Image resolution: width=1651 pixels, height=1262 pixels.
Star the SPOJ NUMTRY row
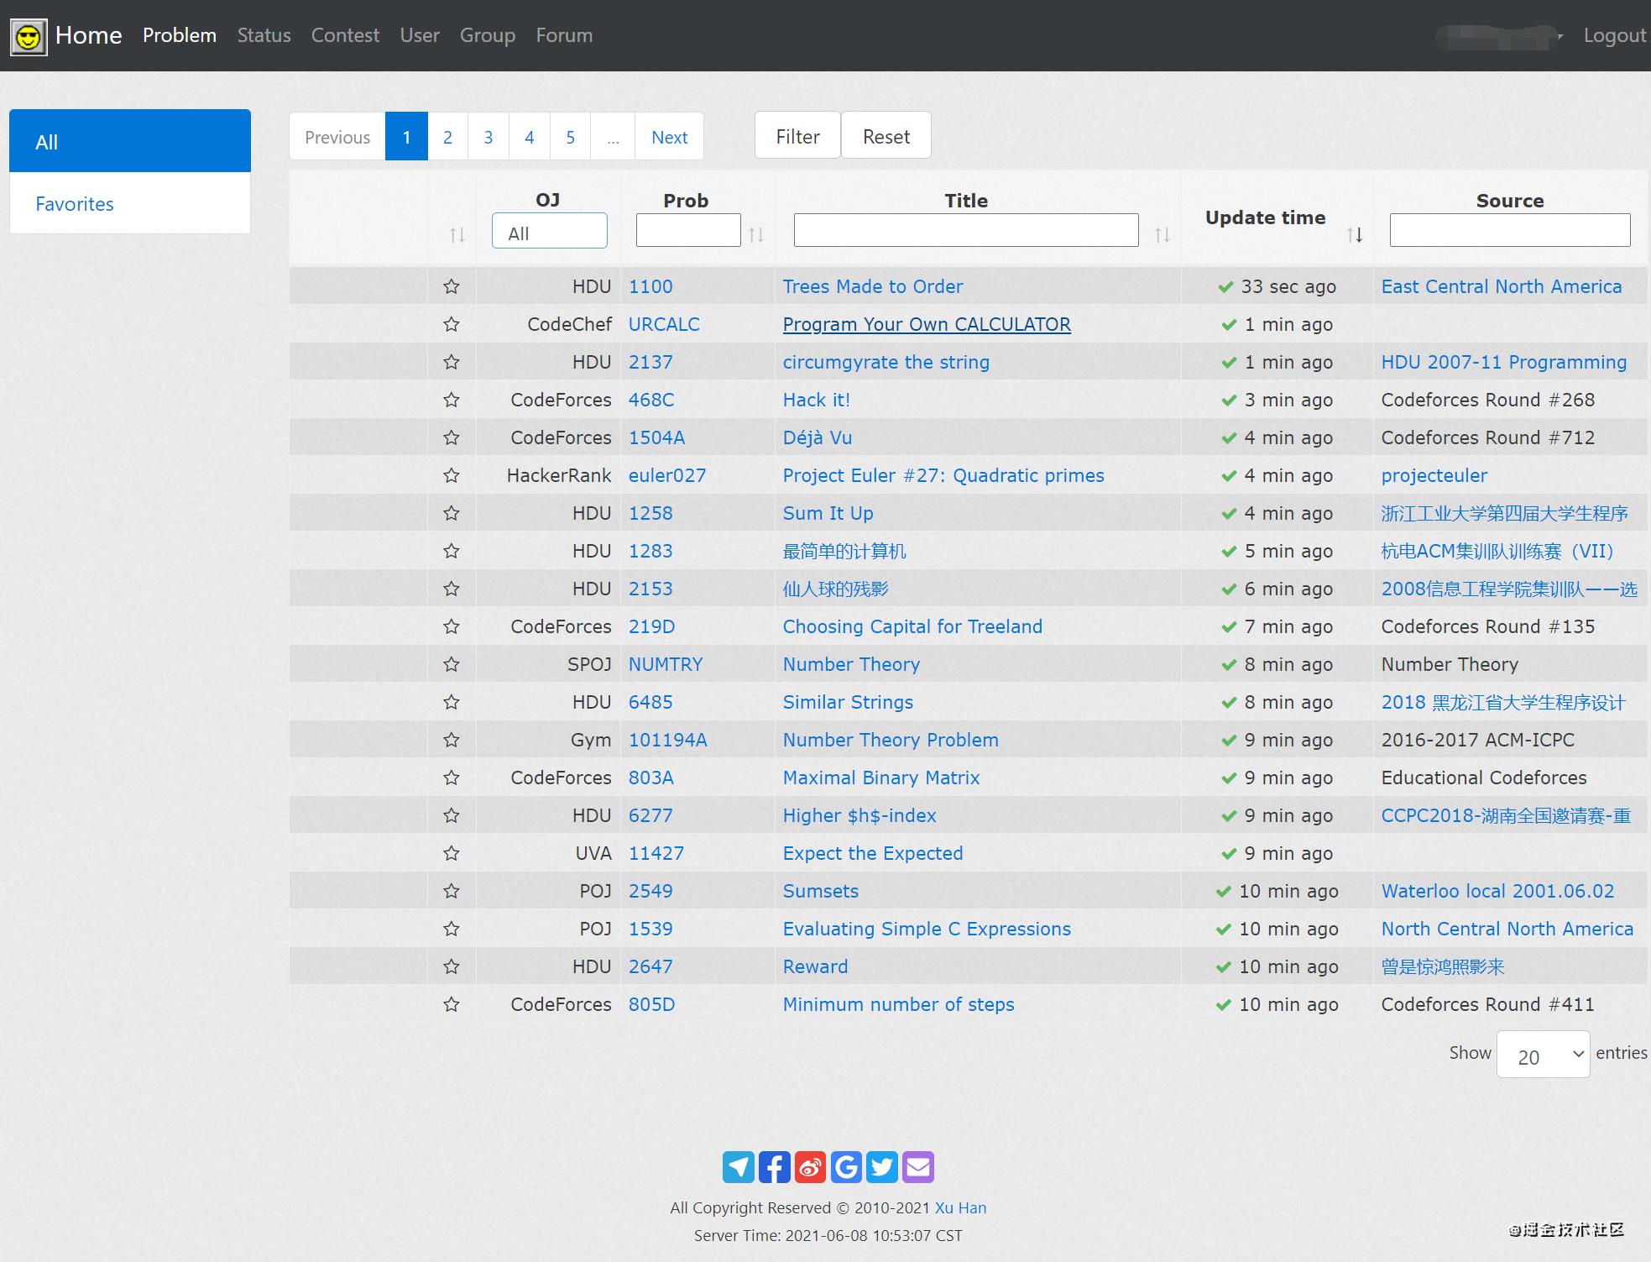[x=452, y=664]
